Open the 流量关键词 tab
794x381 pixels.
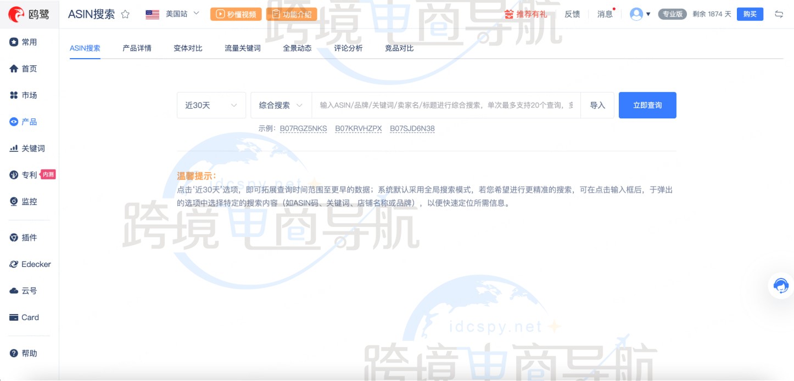click(x=242, y=48)
